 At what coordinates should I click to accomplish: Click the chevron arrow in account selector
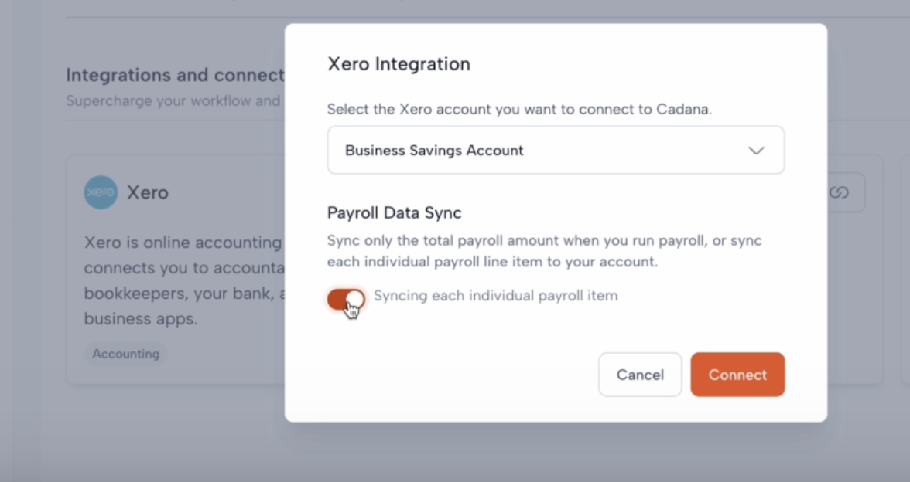pyautogui.click(x=756, y=151)
